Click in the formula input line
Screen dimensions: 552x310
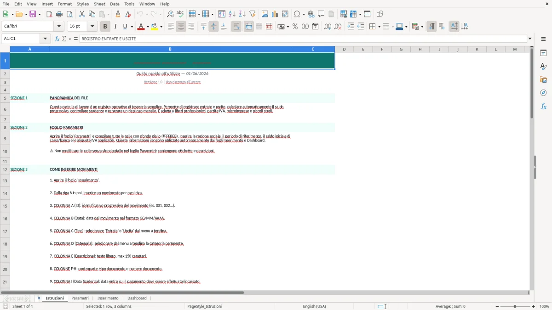click(x=303, y=39)
